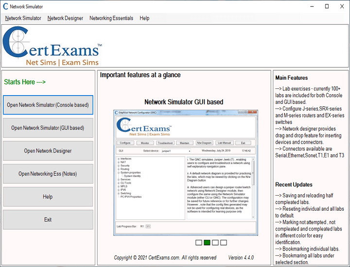Click the CertExams logo banner
Viewport: 350px width, 267px height.
click(52, 46)
